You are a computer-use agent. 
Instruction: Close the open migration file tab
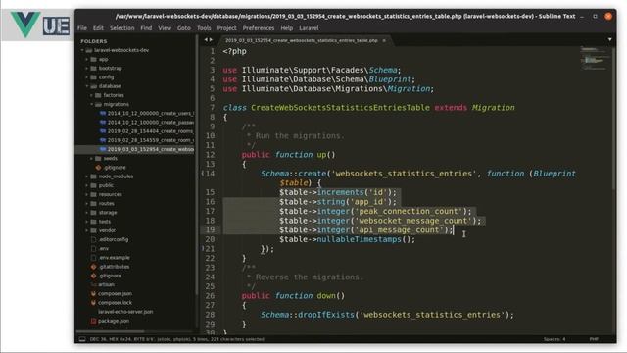[x=384, y=40]
